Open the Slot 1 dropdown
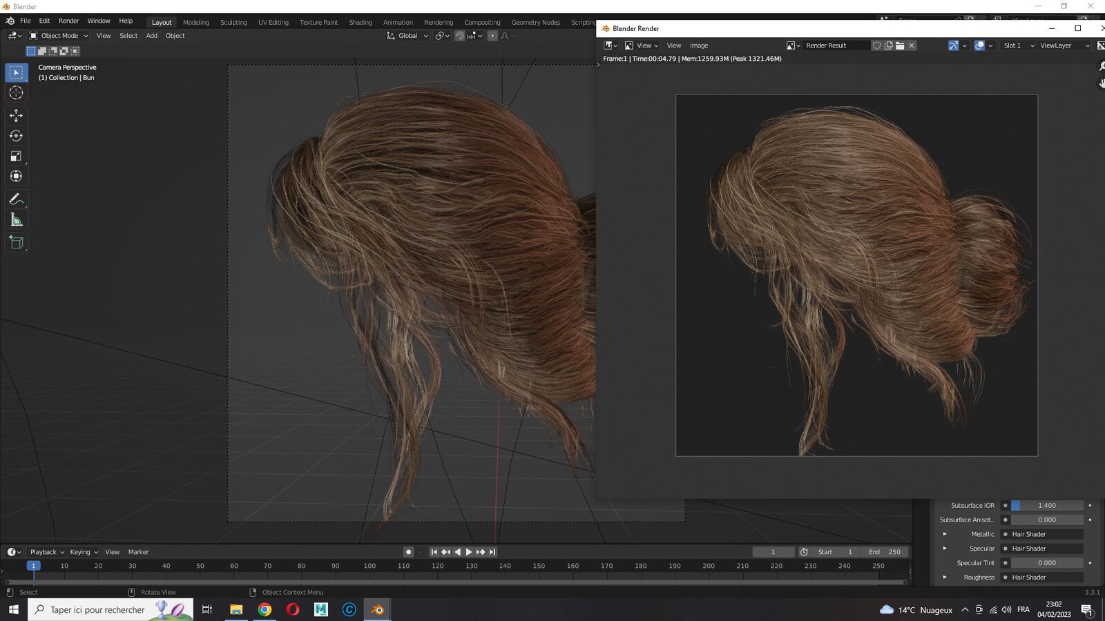The width and height of the screenshot is (1105, 621). coord(1019,46)
